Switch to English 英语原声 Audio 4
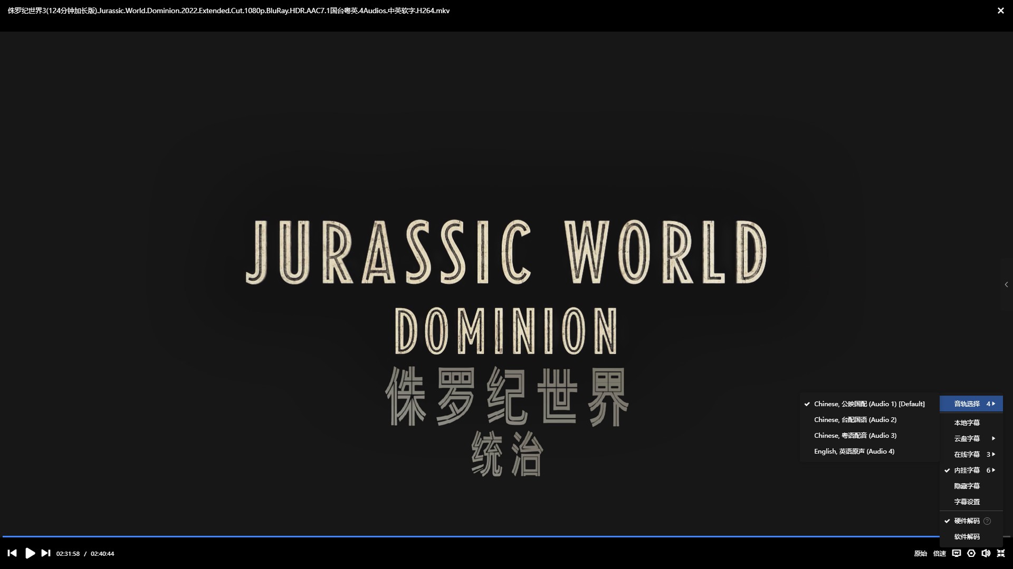The height and width of the screenshot is (569, 1013). click(854, 452)
